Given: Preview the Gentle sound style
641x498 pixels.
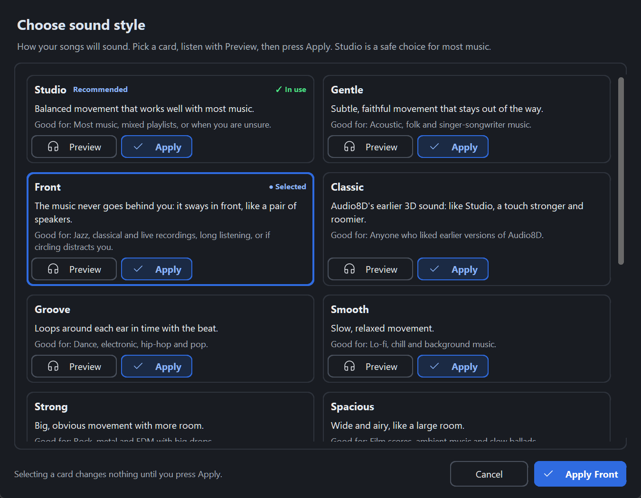Looking at the screenshot, I should (x=370, y=147).
